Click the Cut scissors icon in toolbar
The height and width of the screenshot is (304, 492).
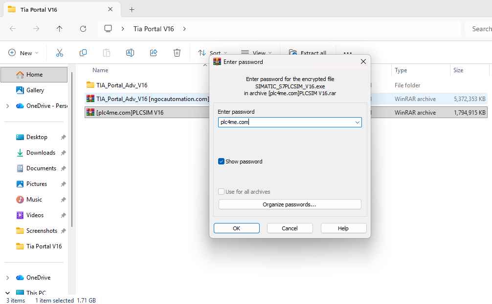pos(60,53)
